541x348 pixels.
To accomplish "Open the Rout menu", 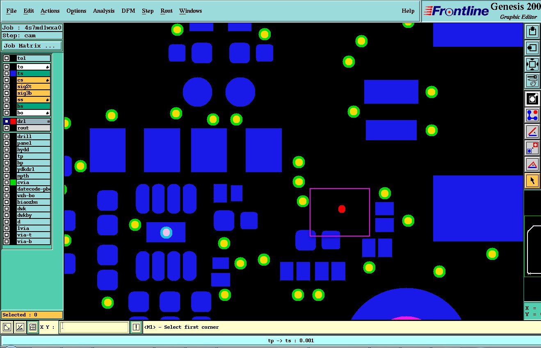I will (x=167, y=11).
